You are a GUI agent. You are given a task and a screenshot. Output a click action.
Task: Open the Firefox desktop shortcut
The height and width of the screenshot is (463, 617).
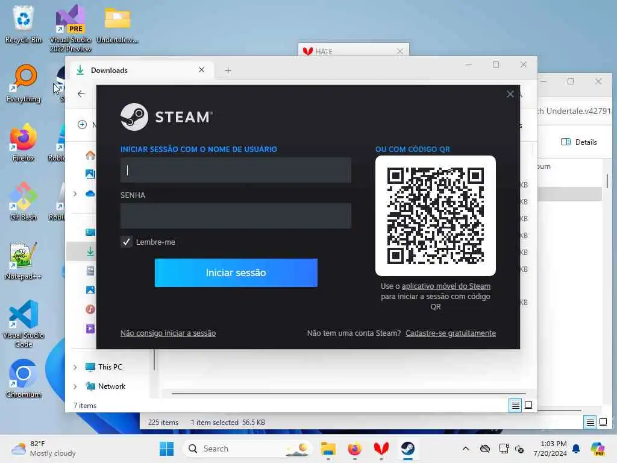[x=23, y=142]
